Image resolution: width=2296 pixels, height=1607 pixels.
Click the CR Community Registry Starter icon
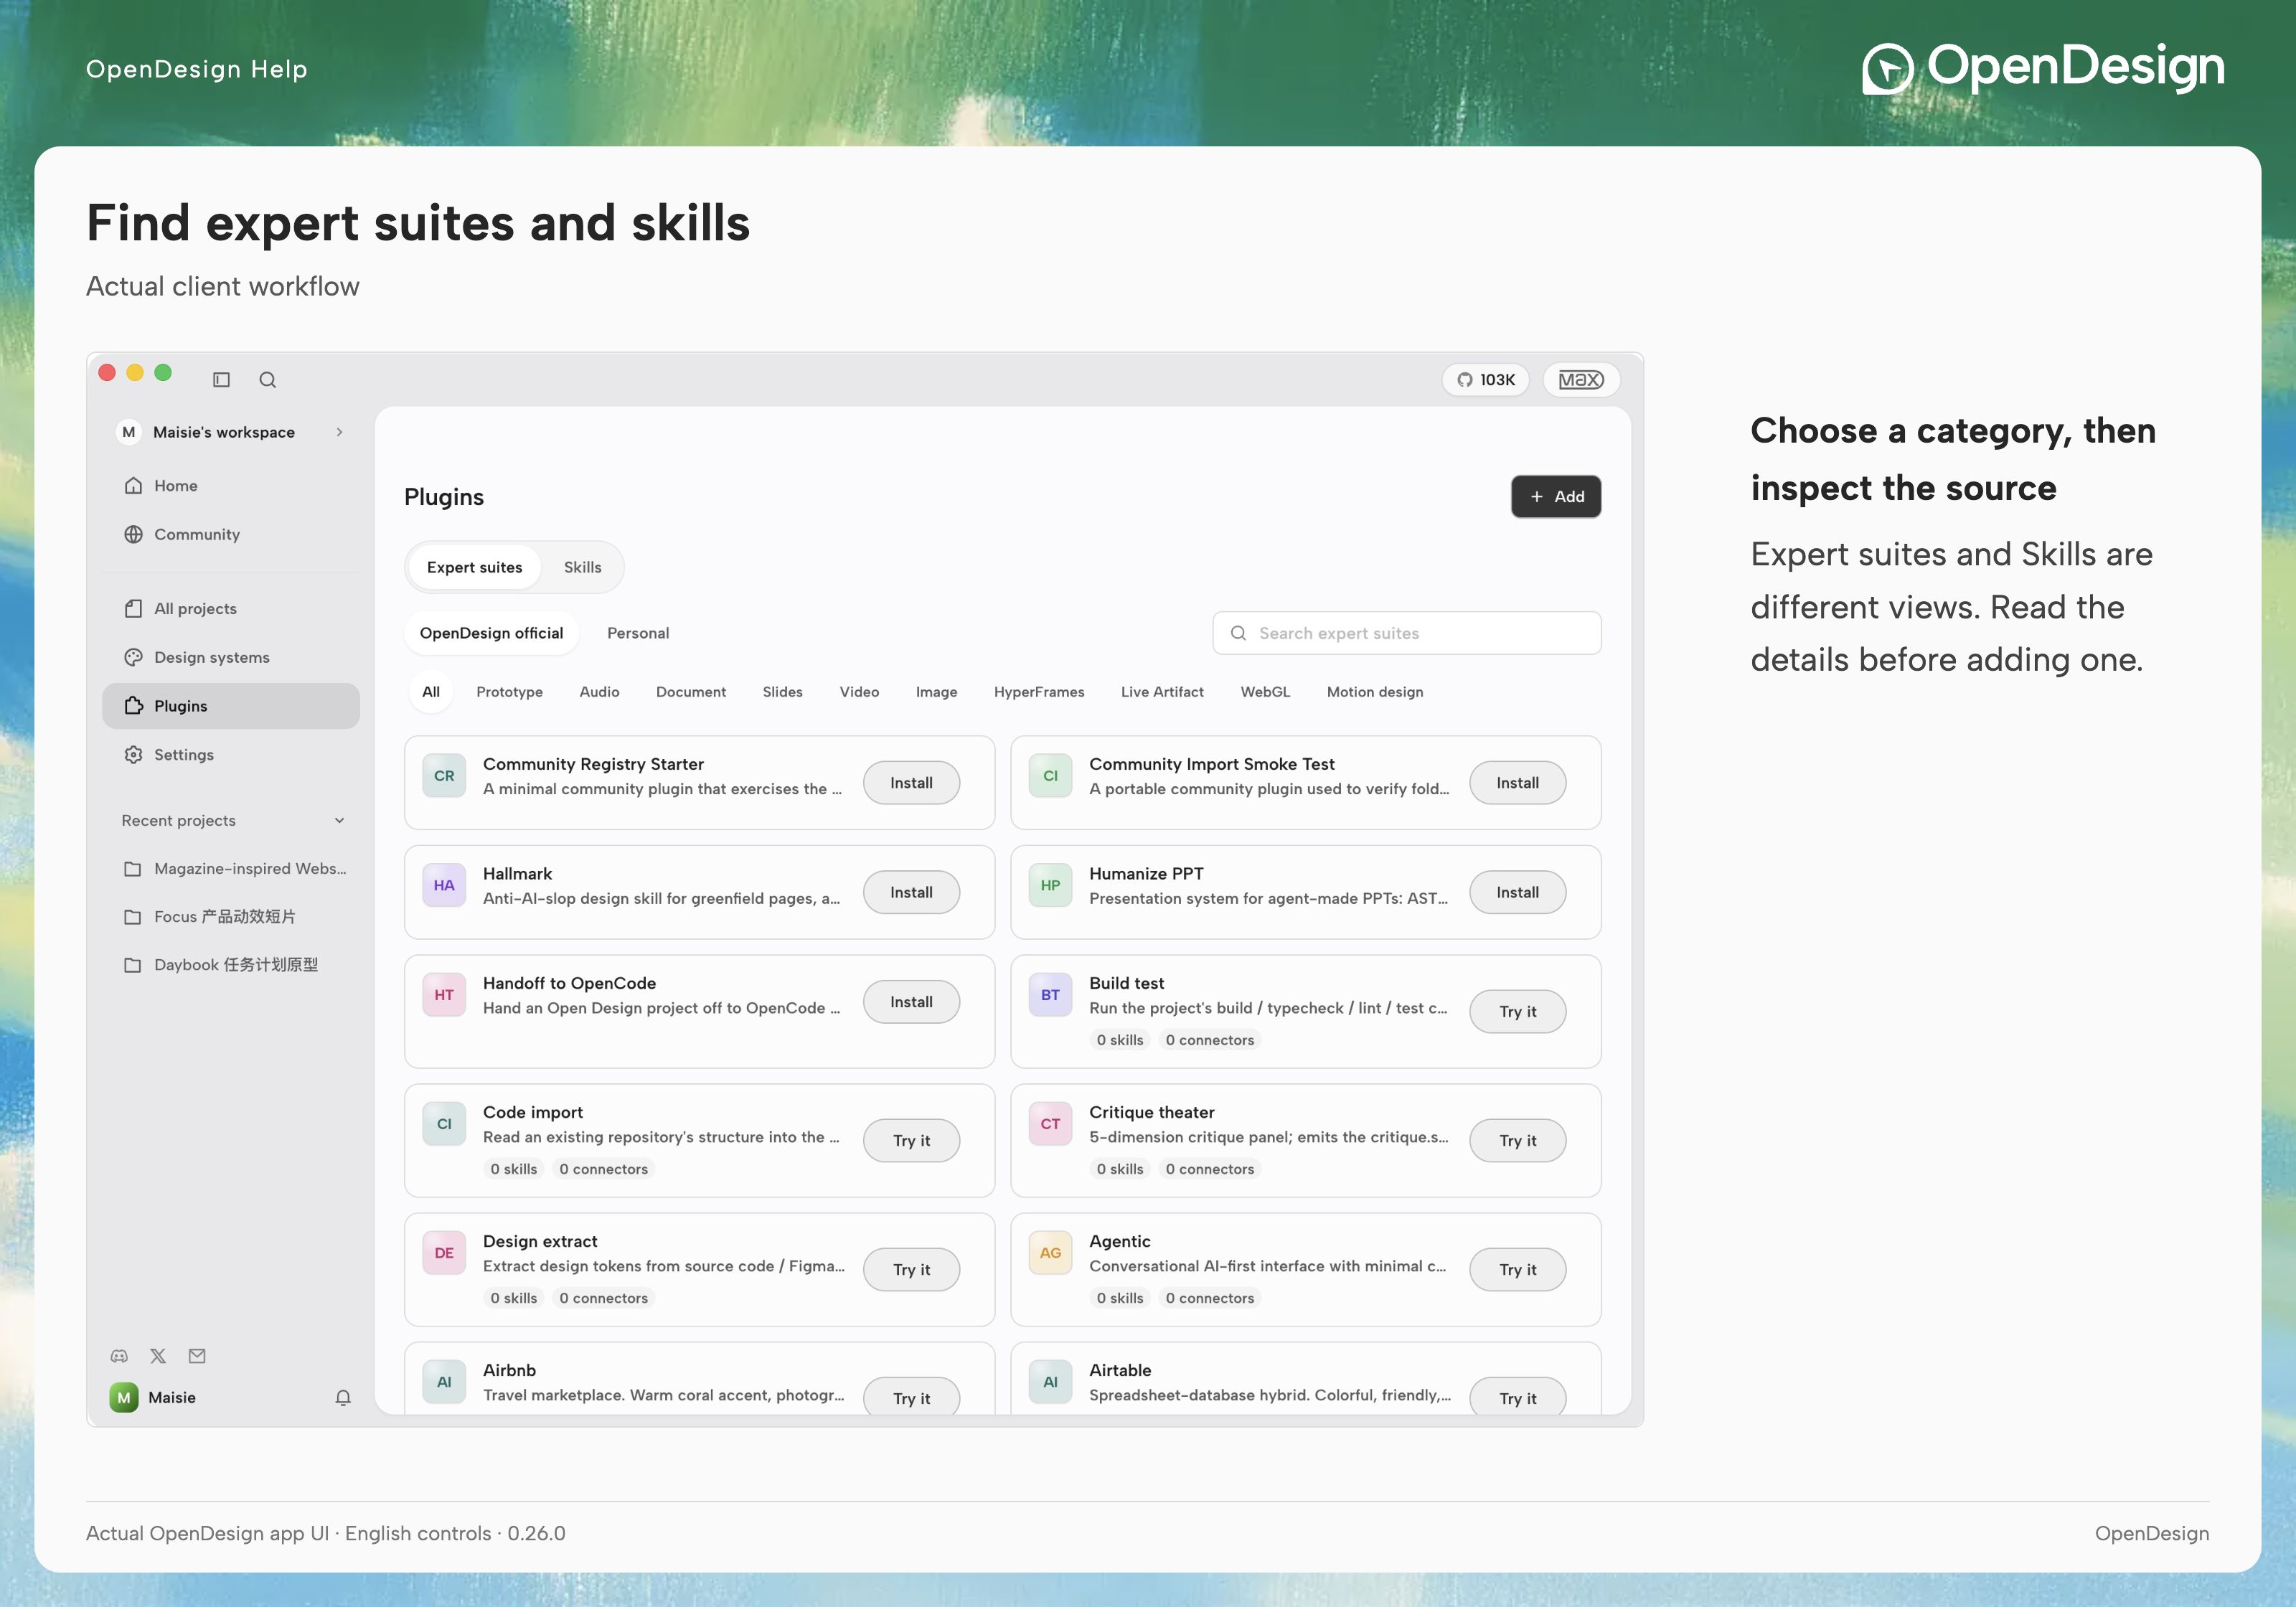[x=444, y=776]
